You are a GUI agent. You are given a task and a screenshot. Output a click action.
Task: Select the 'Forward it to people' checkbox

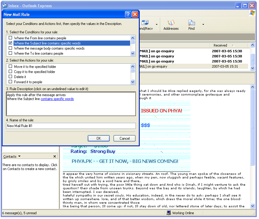click(x=11, y=82)
